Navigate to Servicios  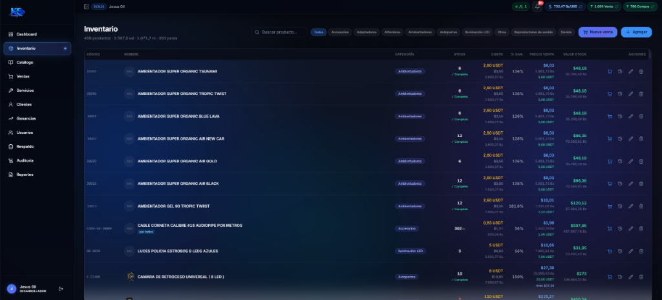pyautogui.click(x=37, y=91)
